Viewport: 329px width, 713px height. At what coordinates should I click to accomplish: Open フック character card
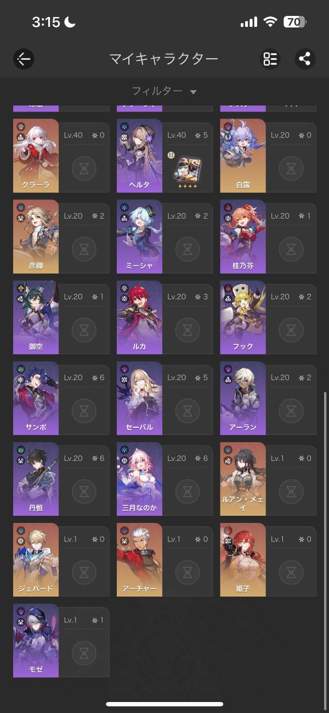click(268, 317)
